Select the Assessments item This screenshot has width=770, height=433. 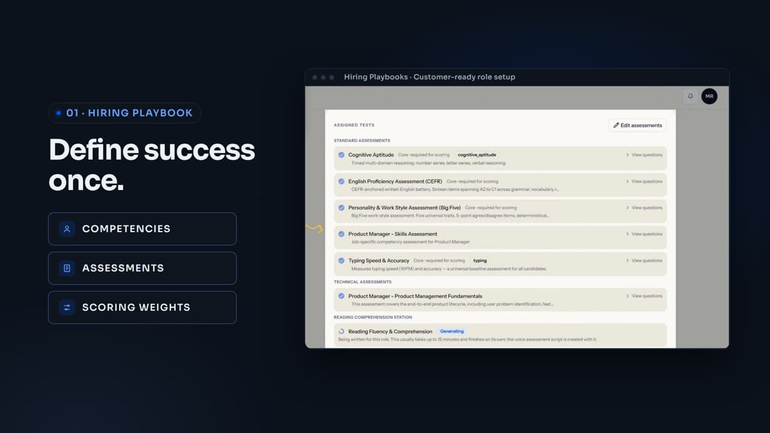pyautogui.click(x=142, y=268)
